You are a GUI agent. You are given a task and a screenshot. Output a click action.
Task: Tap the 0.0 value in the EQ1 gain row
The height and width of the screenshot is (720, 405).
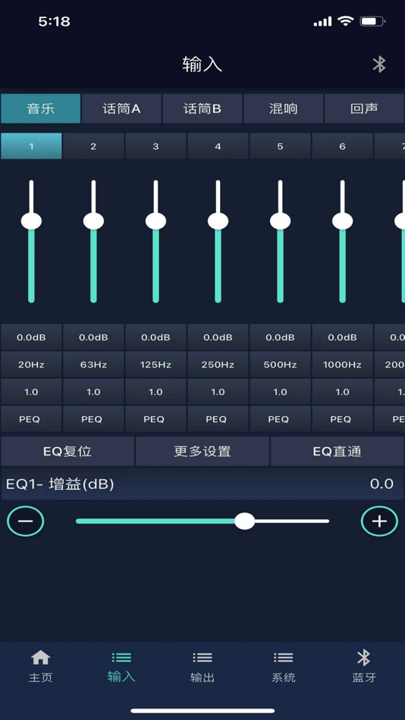(381, 484)
